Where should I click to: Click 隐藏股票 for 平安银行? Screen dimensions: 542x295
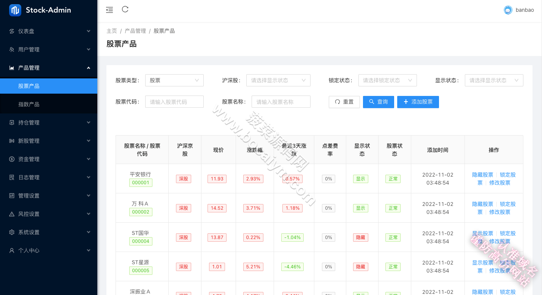483,175
